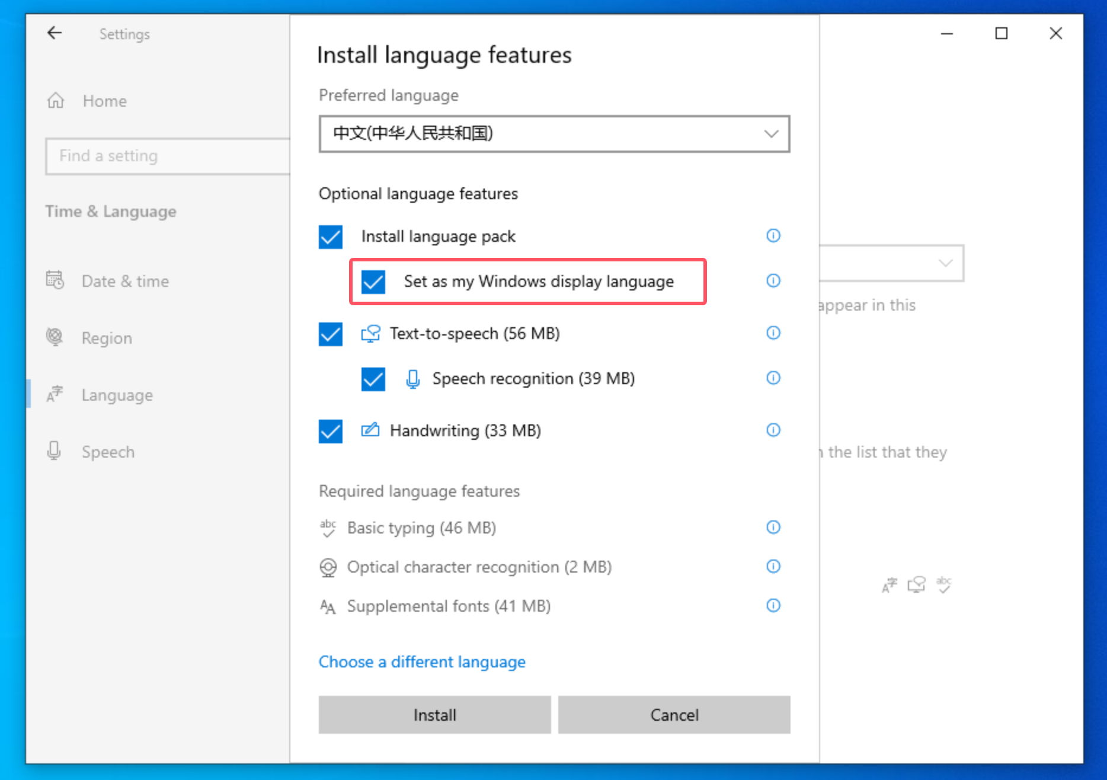
Task: Expand the Preferred language dropdown
Action: (x=554, y=134)
